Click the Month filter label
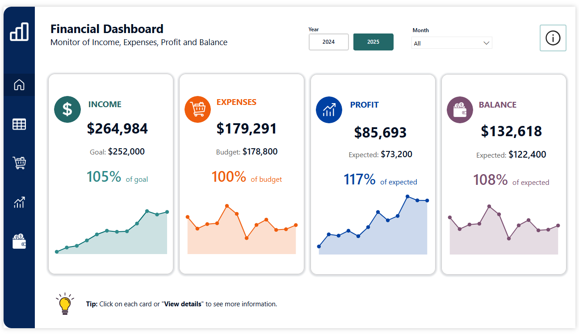Screen dimensions: 579x334 (x=421, y=30)
